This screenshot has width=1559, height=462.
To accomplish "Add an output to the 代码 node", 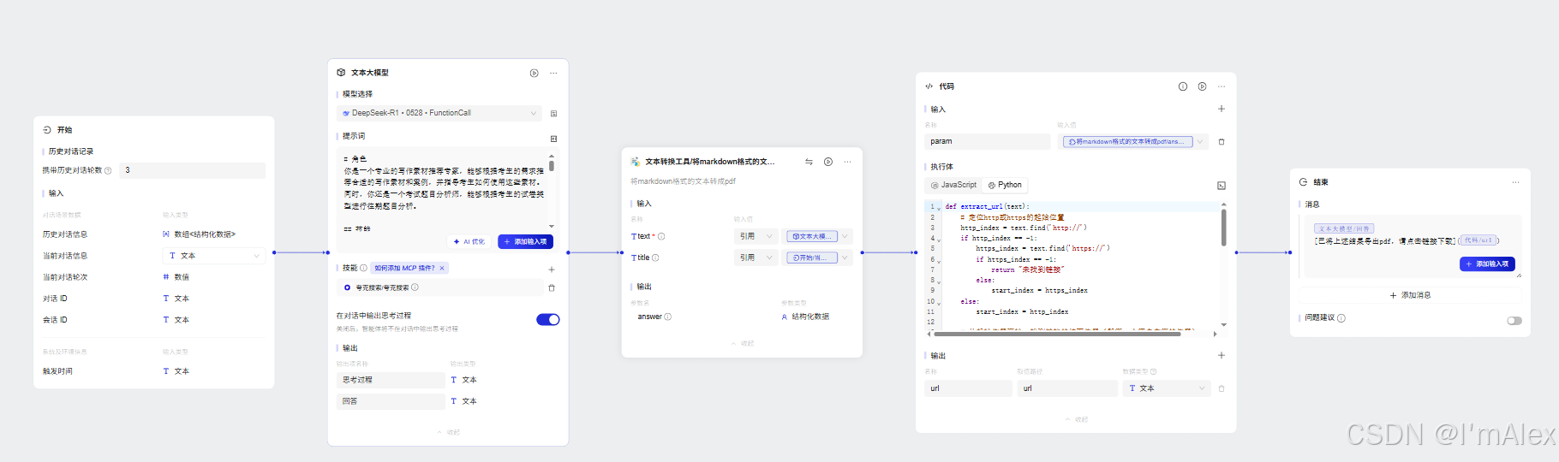I will 1222,355.
